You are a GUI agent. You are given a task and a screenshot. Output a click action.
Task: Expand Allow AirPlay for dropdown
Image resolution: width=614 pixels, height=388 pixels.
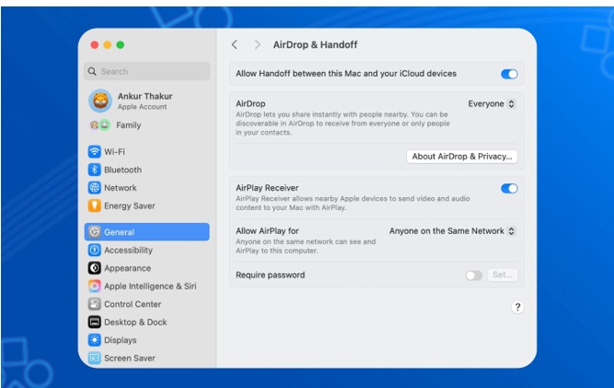tap(452, 231)
